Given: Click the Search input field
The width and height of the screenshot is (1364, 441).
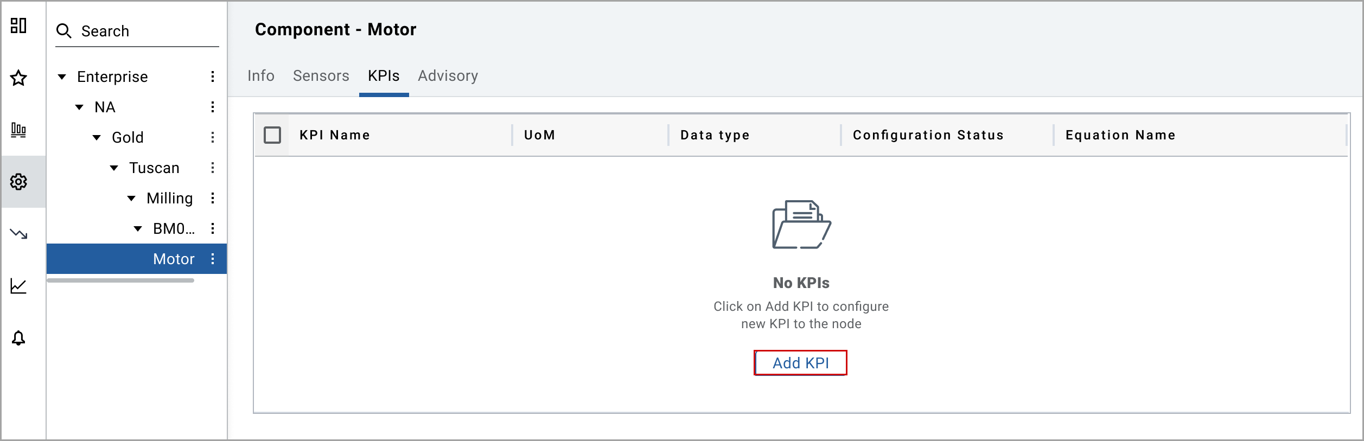Looking at the screenshot, I should pos(146,31).
